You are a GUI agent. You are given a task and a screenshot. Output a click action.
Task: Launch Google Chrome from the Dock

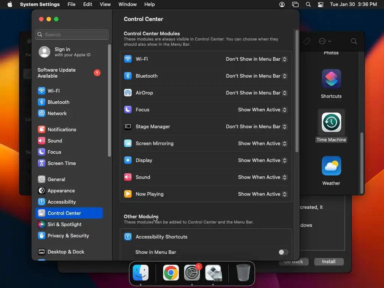171,273
